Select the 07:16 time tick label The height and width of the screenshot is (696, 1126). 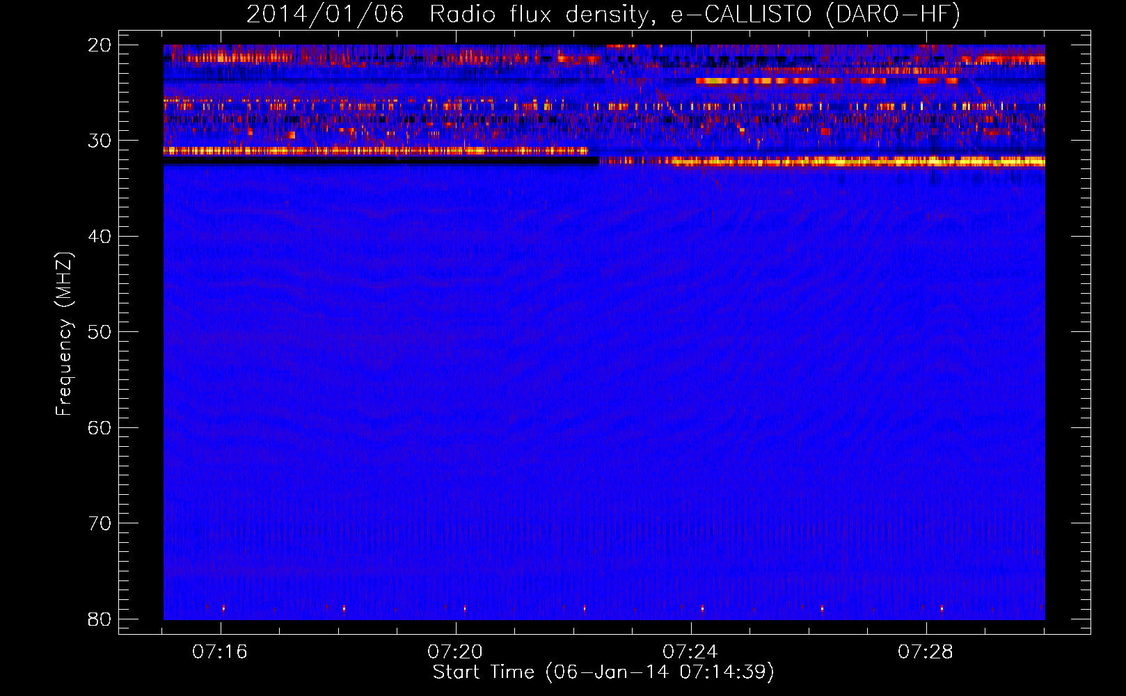220,652
